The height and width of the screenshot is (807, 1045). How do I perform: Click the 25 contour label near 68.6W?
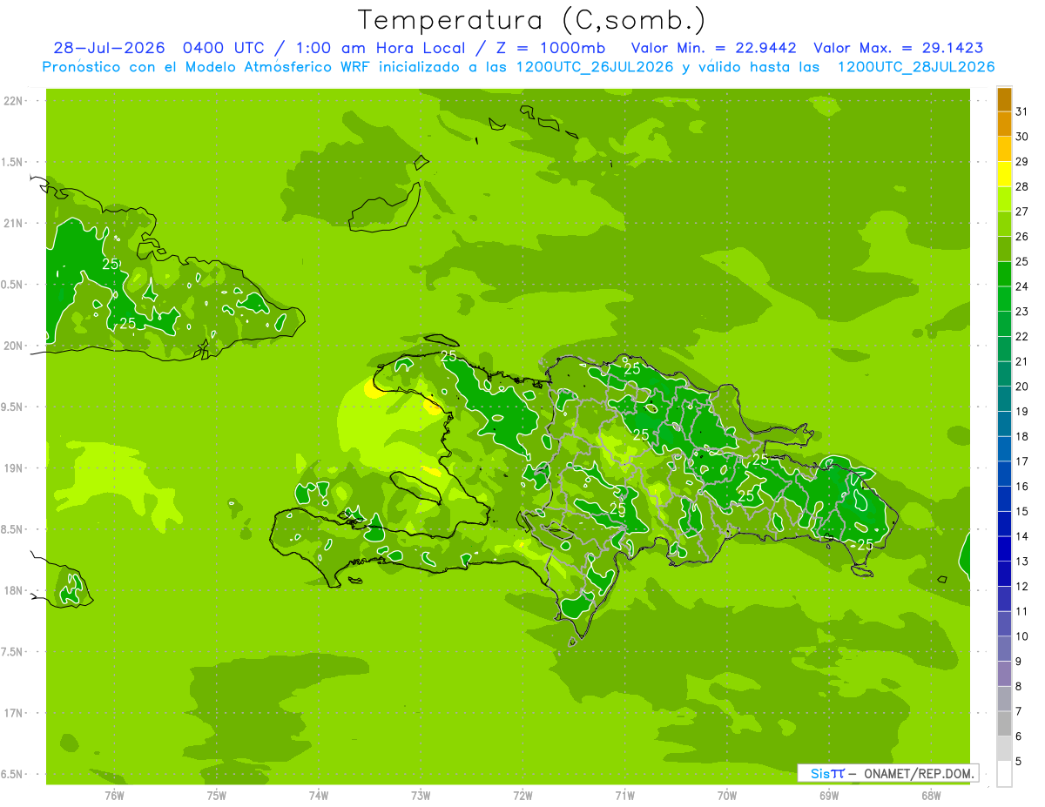point(865,544)
